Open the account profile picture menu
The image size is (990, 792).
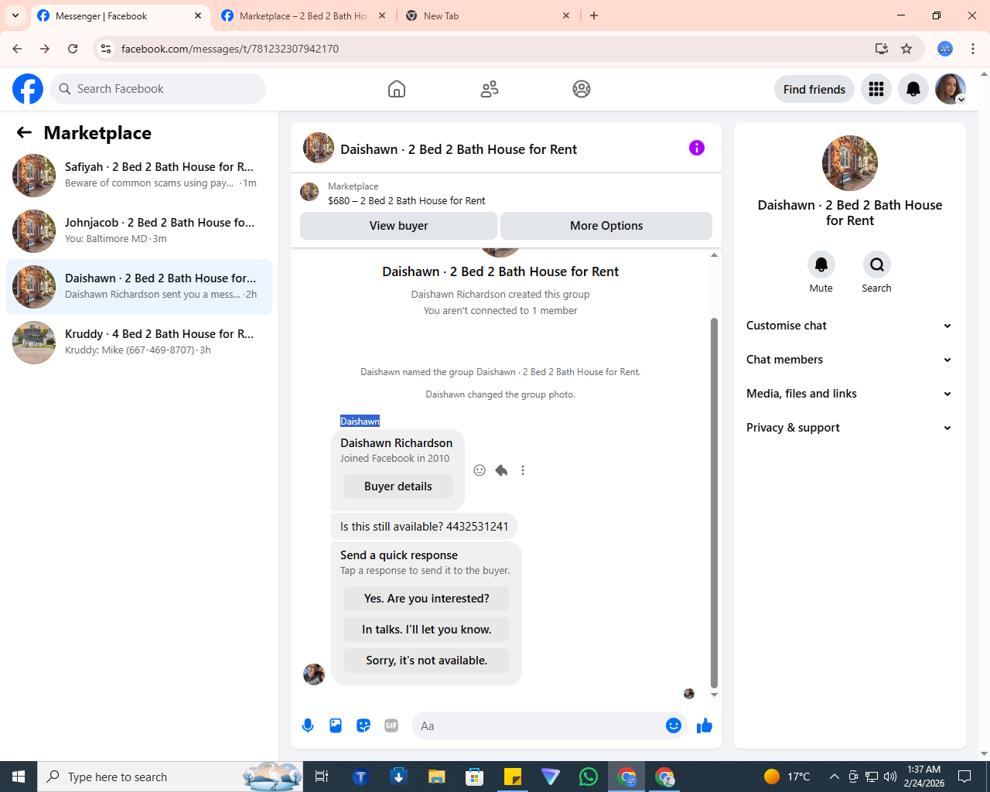pos(951,89)
